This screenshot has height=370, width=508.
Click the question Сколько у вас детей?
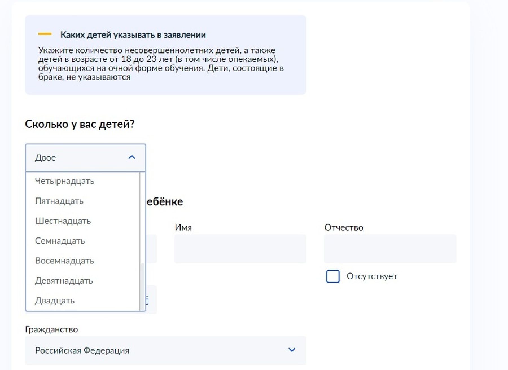tap(80, 124)
